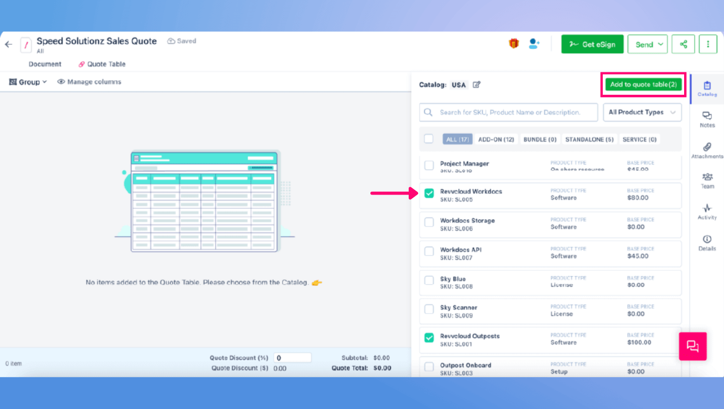The height and width of the screenshot is (409, 724).
Task: Click the Get eSign button
Action: click(x=592, y=44)
